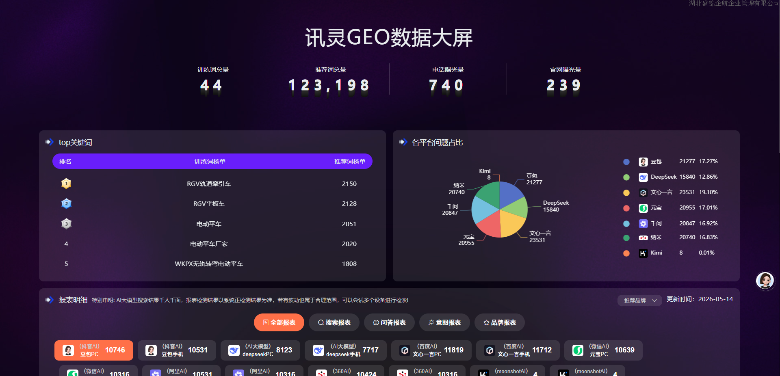780x376 pixels.
Task: Click the keyword RGV轨道牵引车
Action: [x=209, y=184]
